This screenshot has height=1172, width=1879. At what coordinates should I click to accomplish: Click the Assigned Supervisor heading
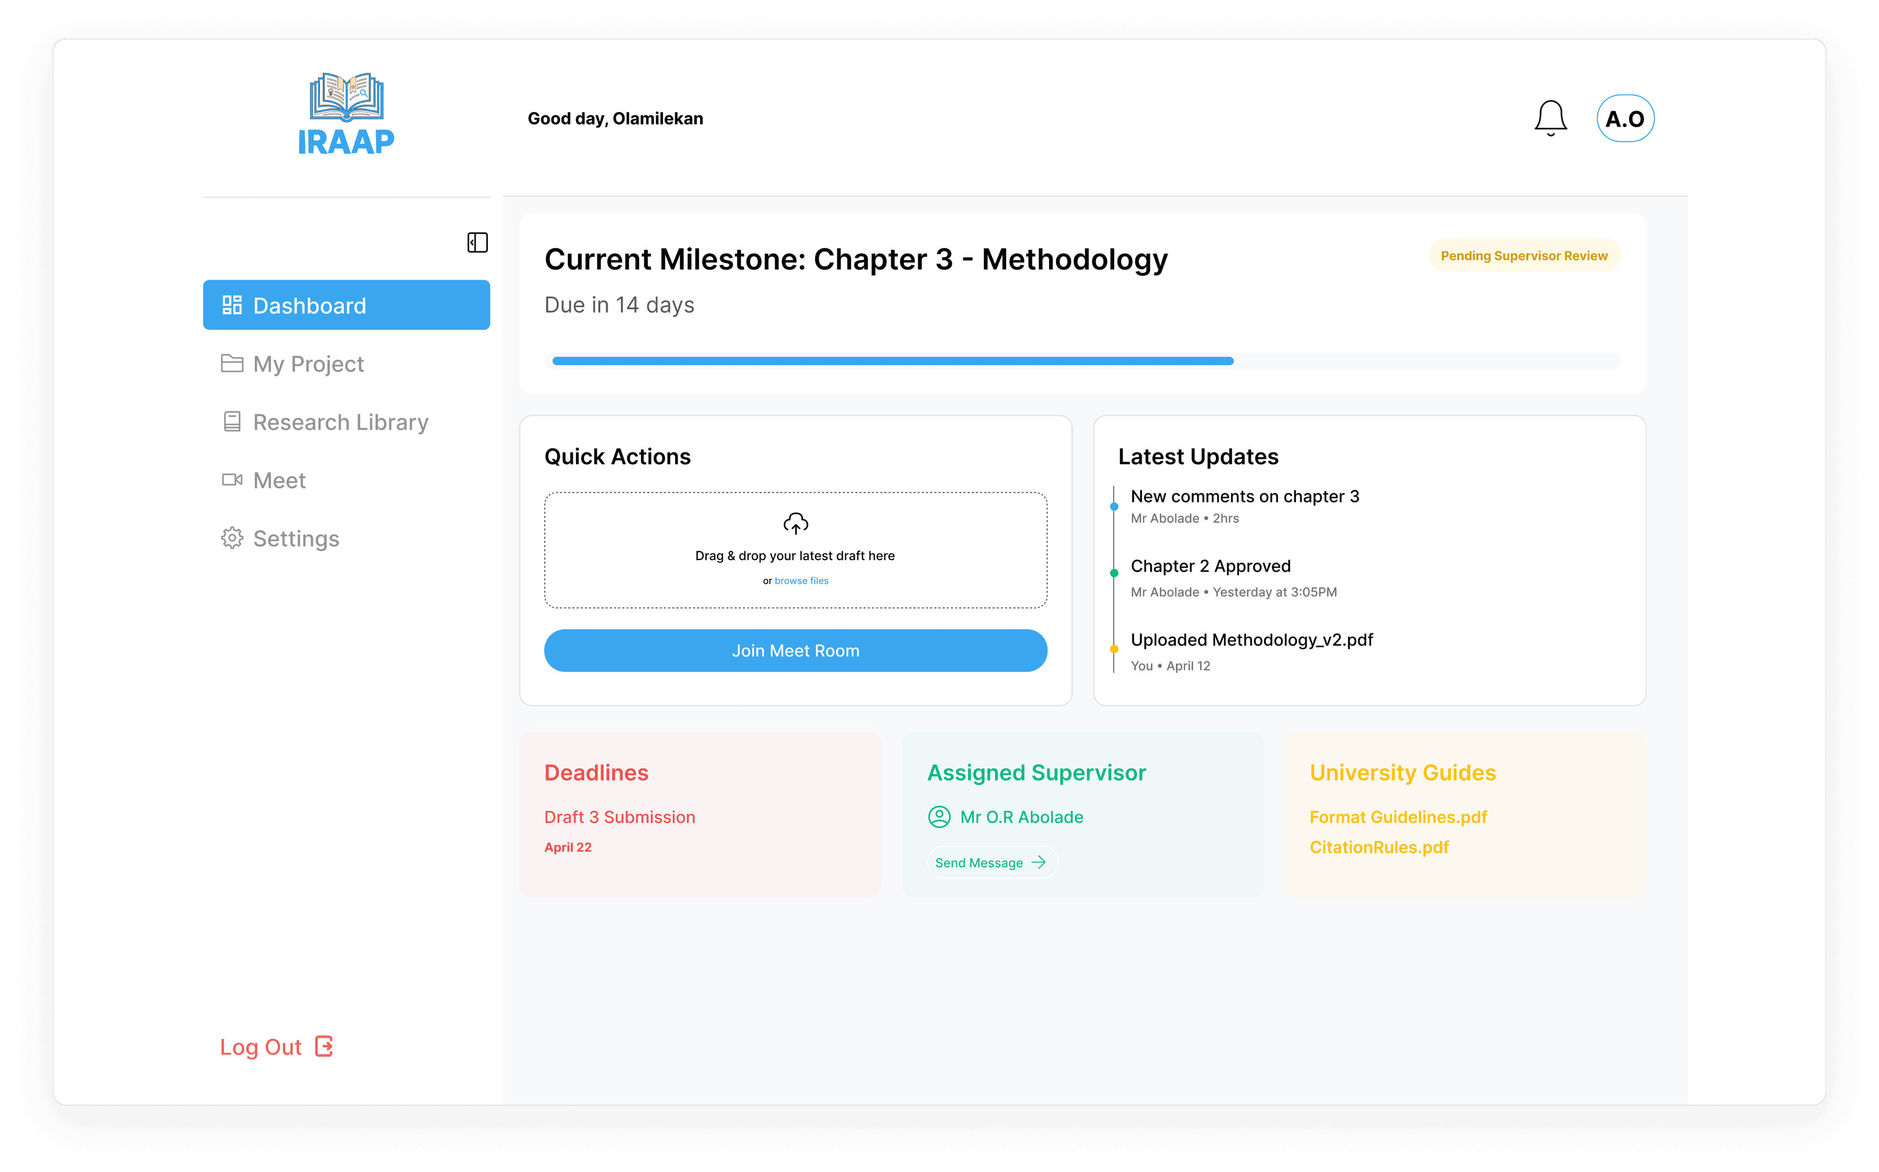(x=1036, y=773)
